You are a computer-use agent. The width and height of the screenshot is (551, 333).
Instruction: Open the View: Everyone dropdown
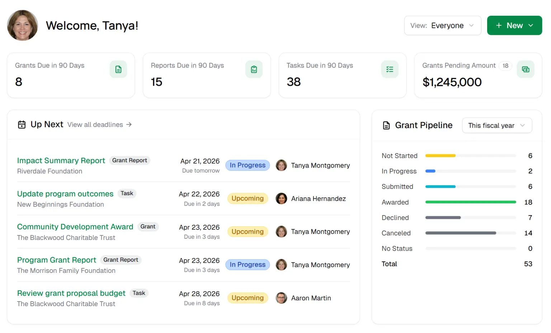443,25
